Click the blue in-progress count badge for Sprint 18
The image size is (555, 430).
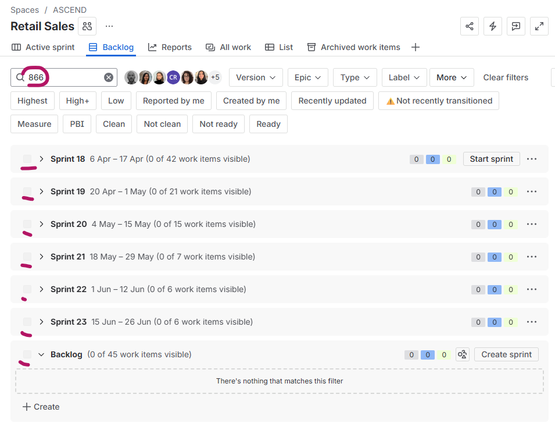click(432, 159)
